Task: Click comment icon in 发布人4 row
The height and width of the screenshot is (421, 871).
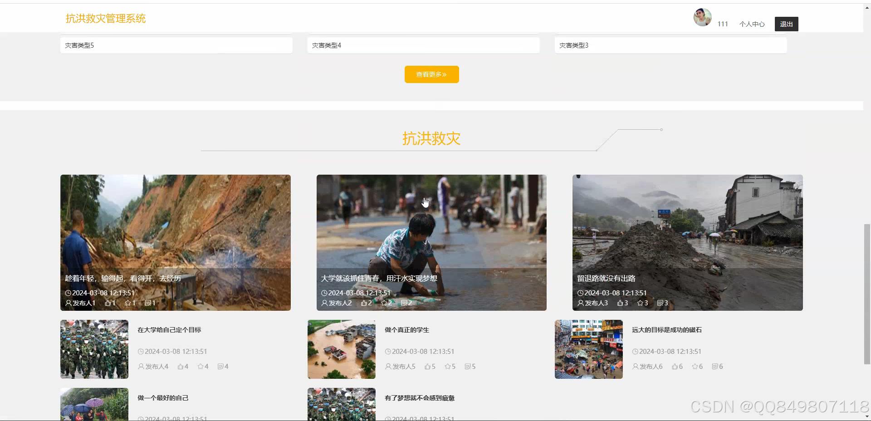Action: click(220, 367)
